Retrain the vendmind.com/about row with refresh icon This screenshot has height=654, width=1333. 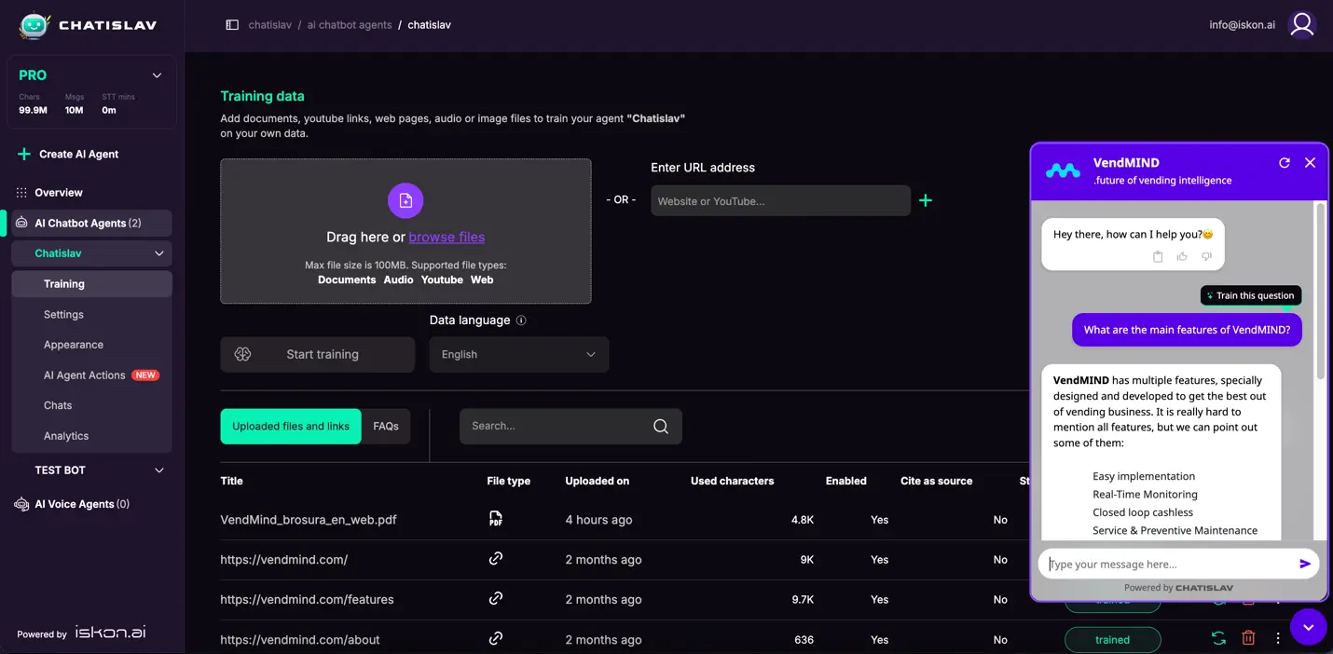pos(1218,639)
